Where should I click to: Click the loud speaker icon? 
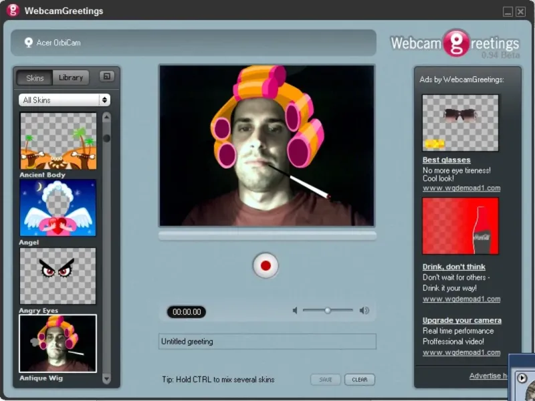(x=364, y=311)
